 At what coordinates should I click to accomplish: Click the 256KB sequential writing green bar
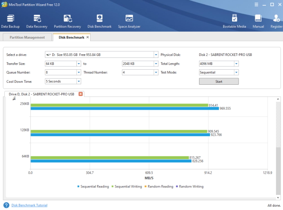point(119,105)
